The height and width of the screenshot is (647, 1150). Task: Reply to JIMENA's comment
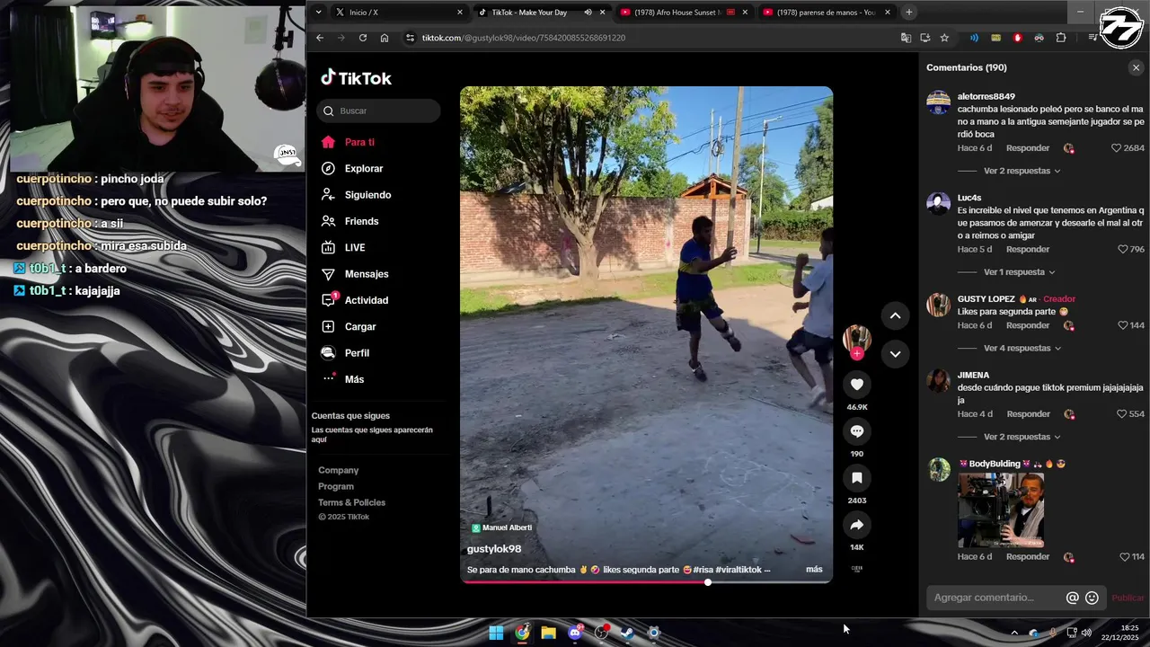[1028, 414]
